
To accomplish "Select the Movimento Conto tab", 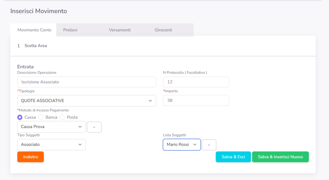I will pyautogui.click(x=34, y=30).
